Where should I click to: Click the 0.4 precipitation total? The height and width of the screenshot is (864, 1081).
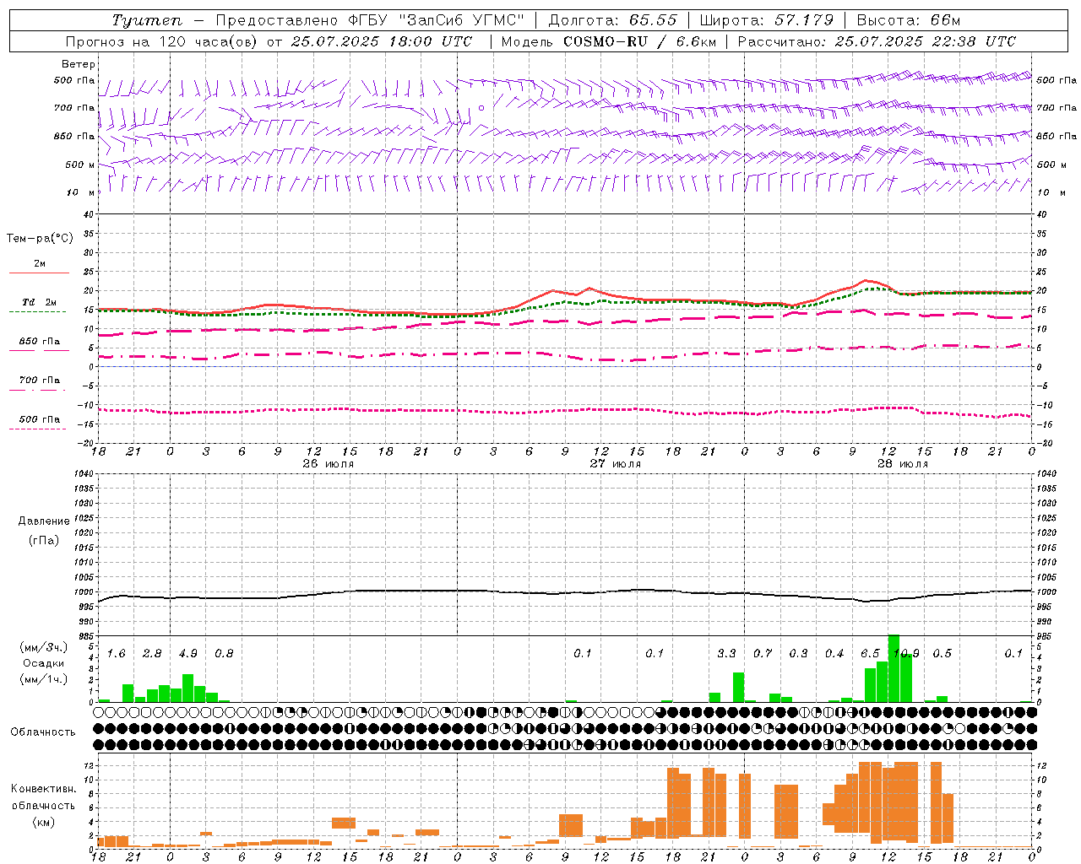tap(834, 654)
